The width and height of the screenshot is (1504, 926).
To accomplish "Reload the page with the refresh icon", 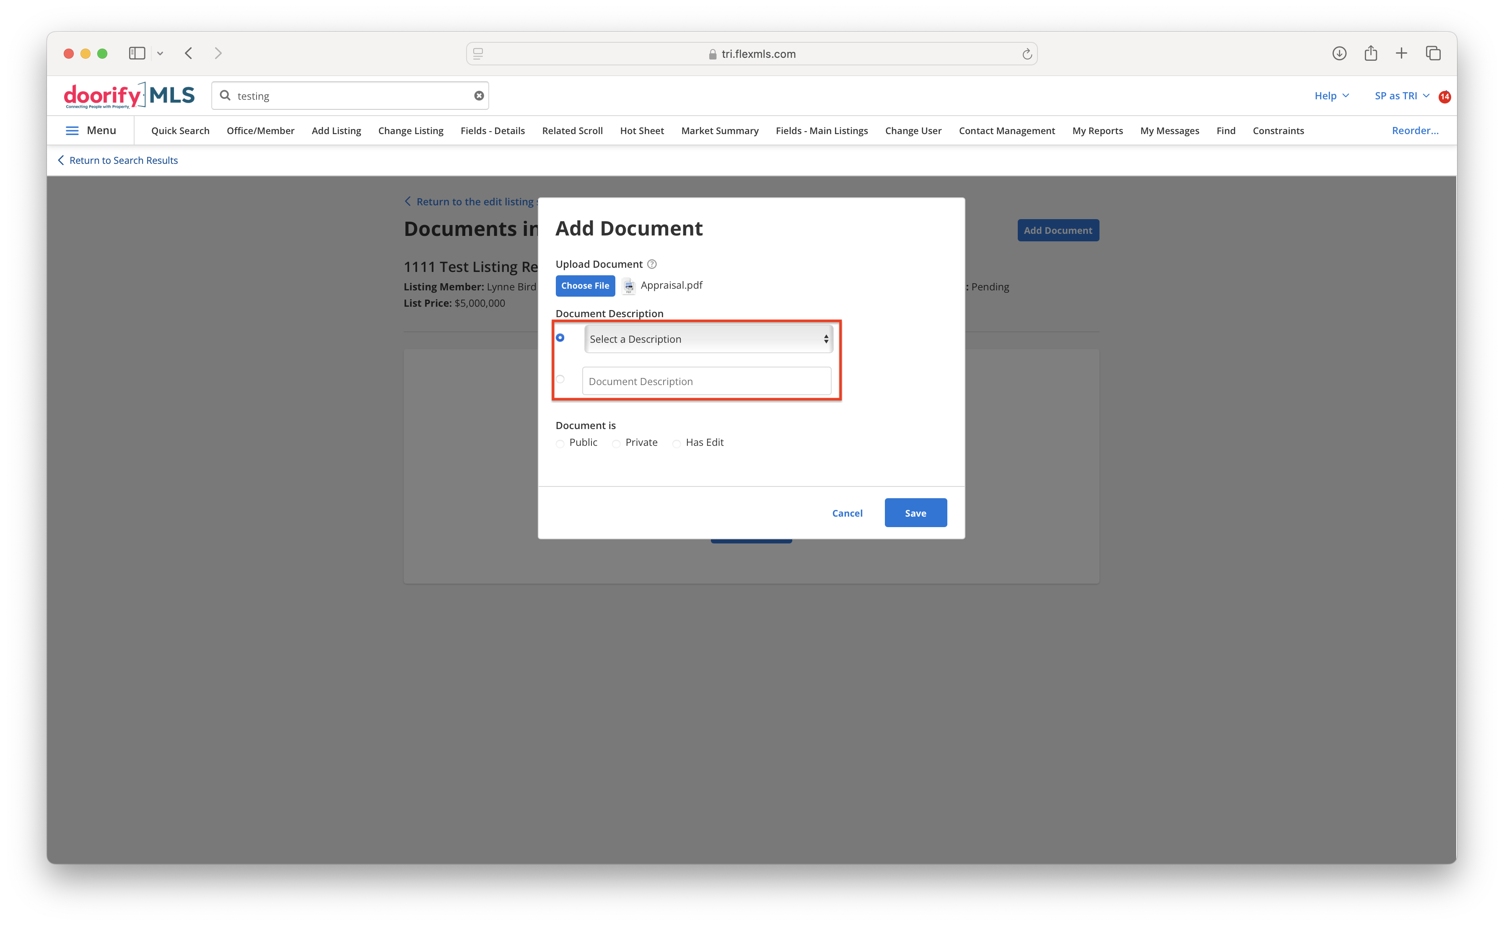I will click(1027, 54).
